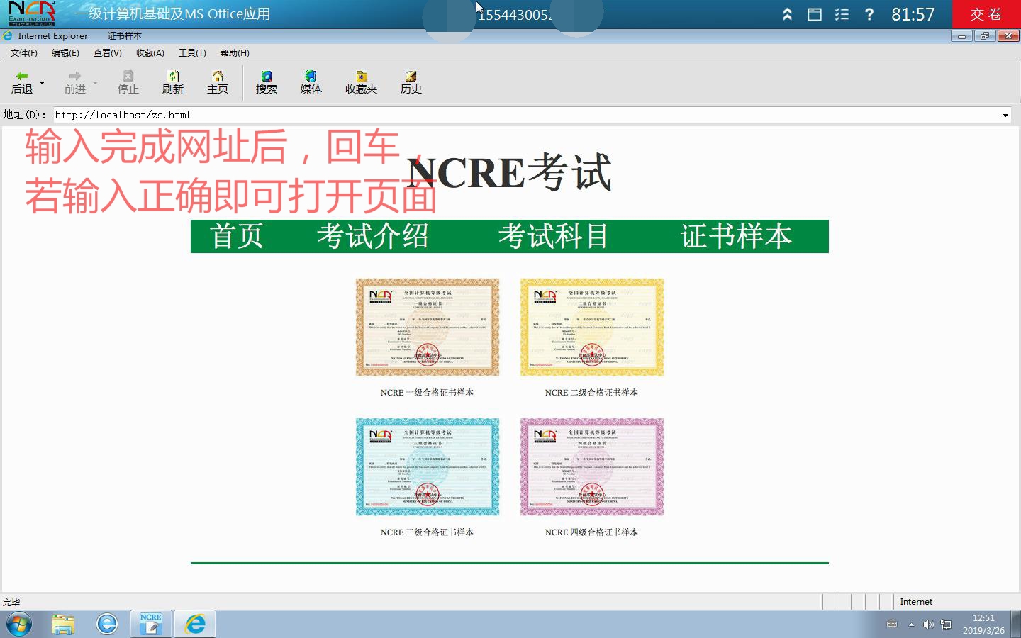
Task: Open the 搜索 (Search) tool
Action: tap(267, 82)
